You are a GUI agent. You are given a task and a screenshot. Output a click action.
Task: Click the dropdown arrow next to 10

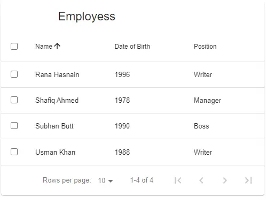coord(111,181)
